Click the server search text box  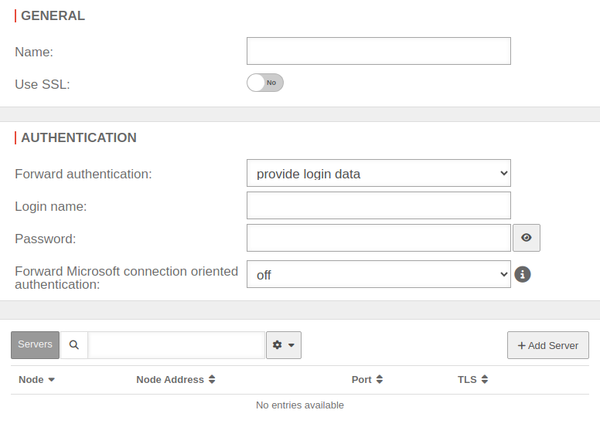point(176,345)
